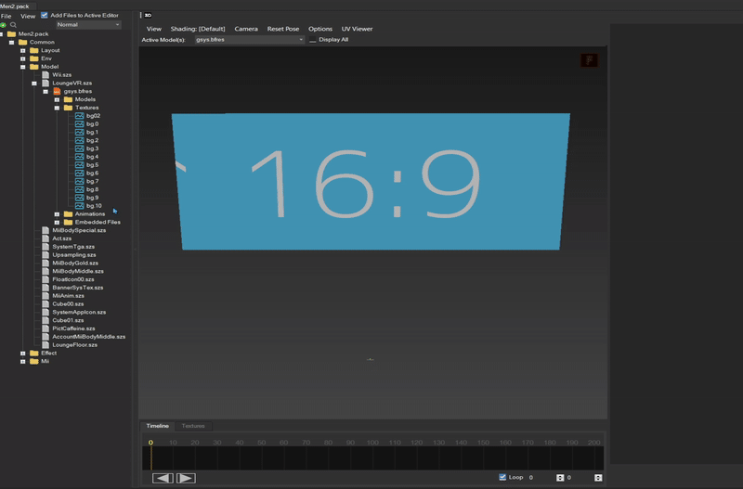Expand the Animations folder node
The width and height of the screenshot is (743, 489).
[57, 214]
